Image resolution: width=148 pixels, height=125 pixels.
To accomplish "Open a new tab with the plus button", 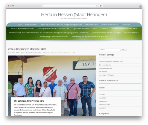I will (140, 7).
